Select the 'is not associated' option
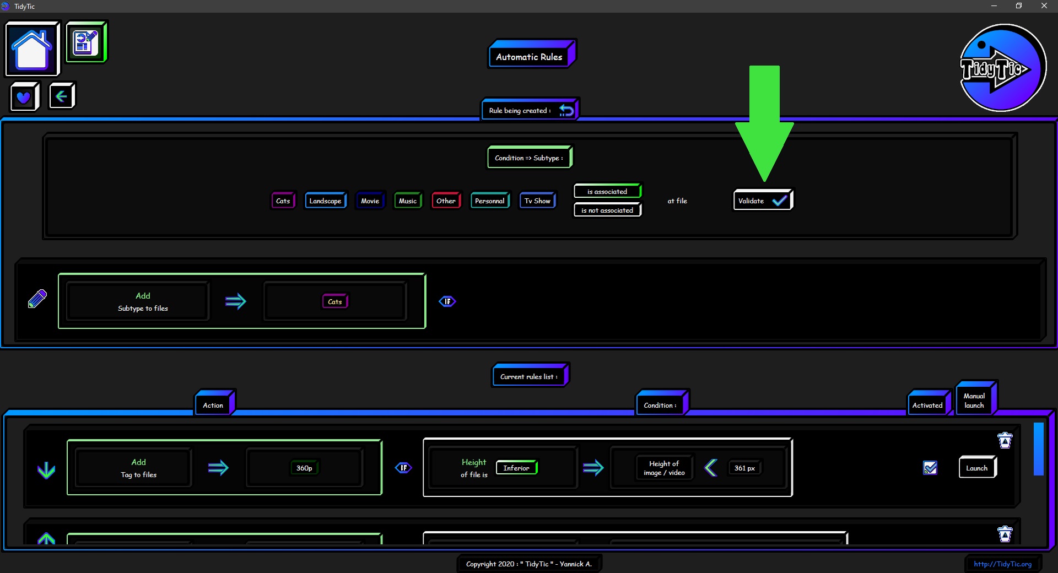 point(607,210)
